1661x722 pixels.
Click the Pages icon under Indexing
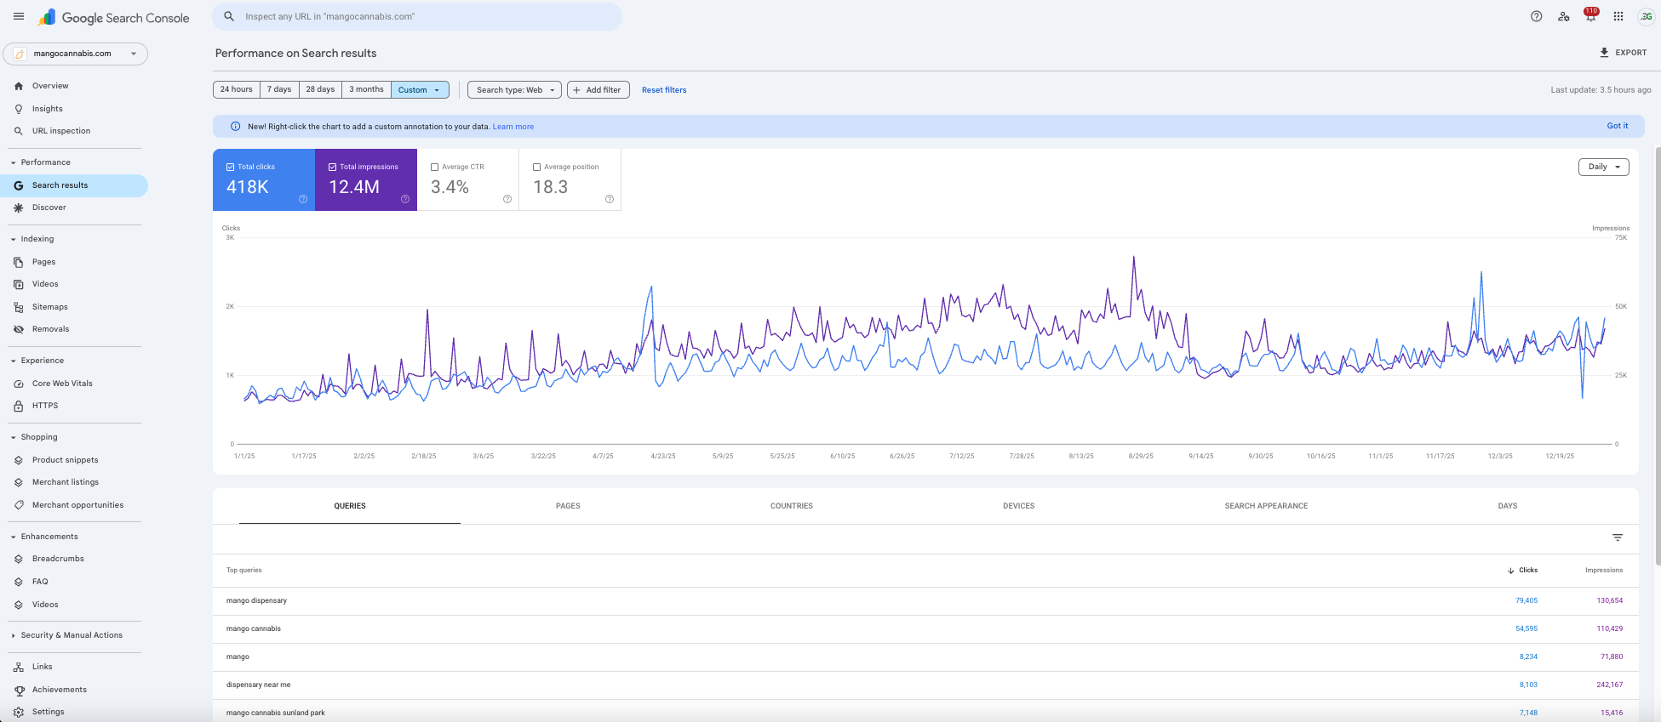(19, 262)
